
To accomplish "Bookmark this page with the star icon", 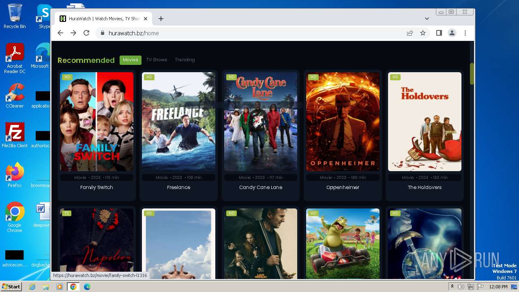I will point(423,33).
